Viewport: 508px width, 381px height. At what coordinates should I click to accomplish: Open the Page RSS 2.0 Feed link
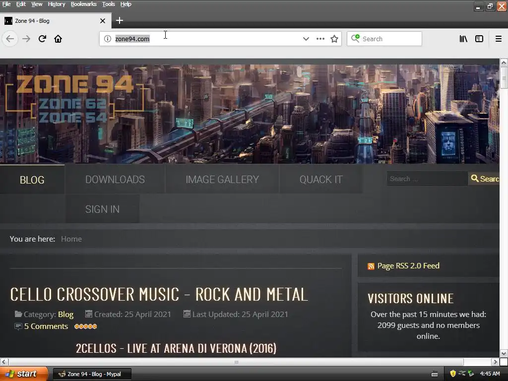coord(408,266)
